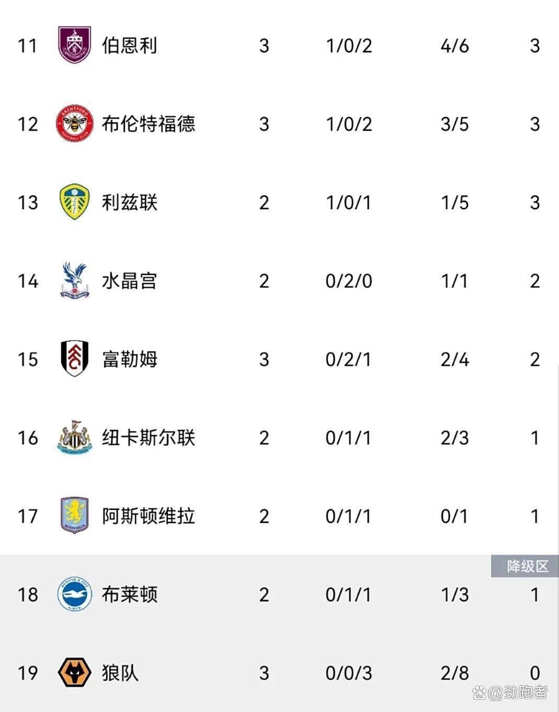The height and width of the screenshot is (712, 559).
Task: Click the 0/0/3 record in Wolves row
Action: [348, 673]
